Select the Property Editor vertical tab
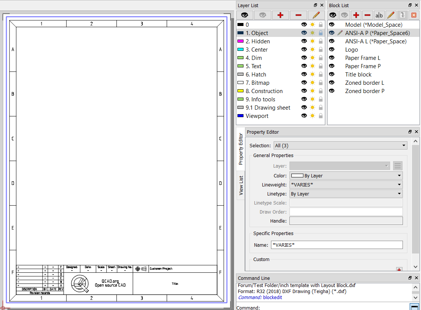Image resolution: width=421 pixels, height=310 pixels. tap(241, 149)
